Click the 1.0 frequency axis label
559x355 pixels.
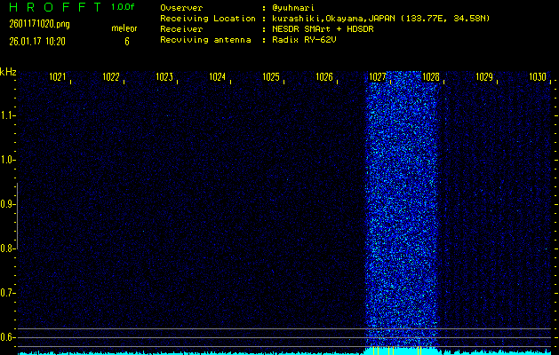[7, 160]
